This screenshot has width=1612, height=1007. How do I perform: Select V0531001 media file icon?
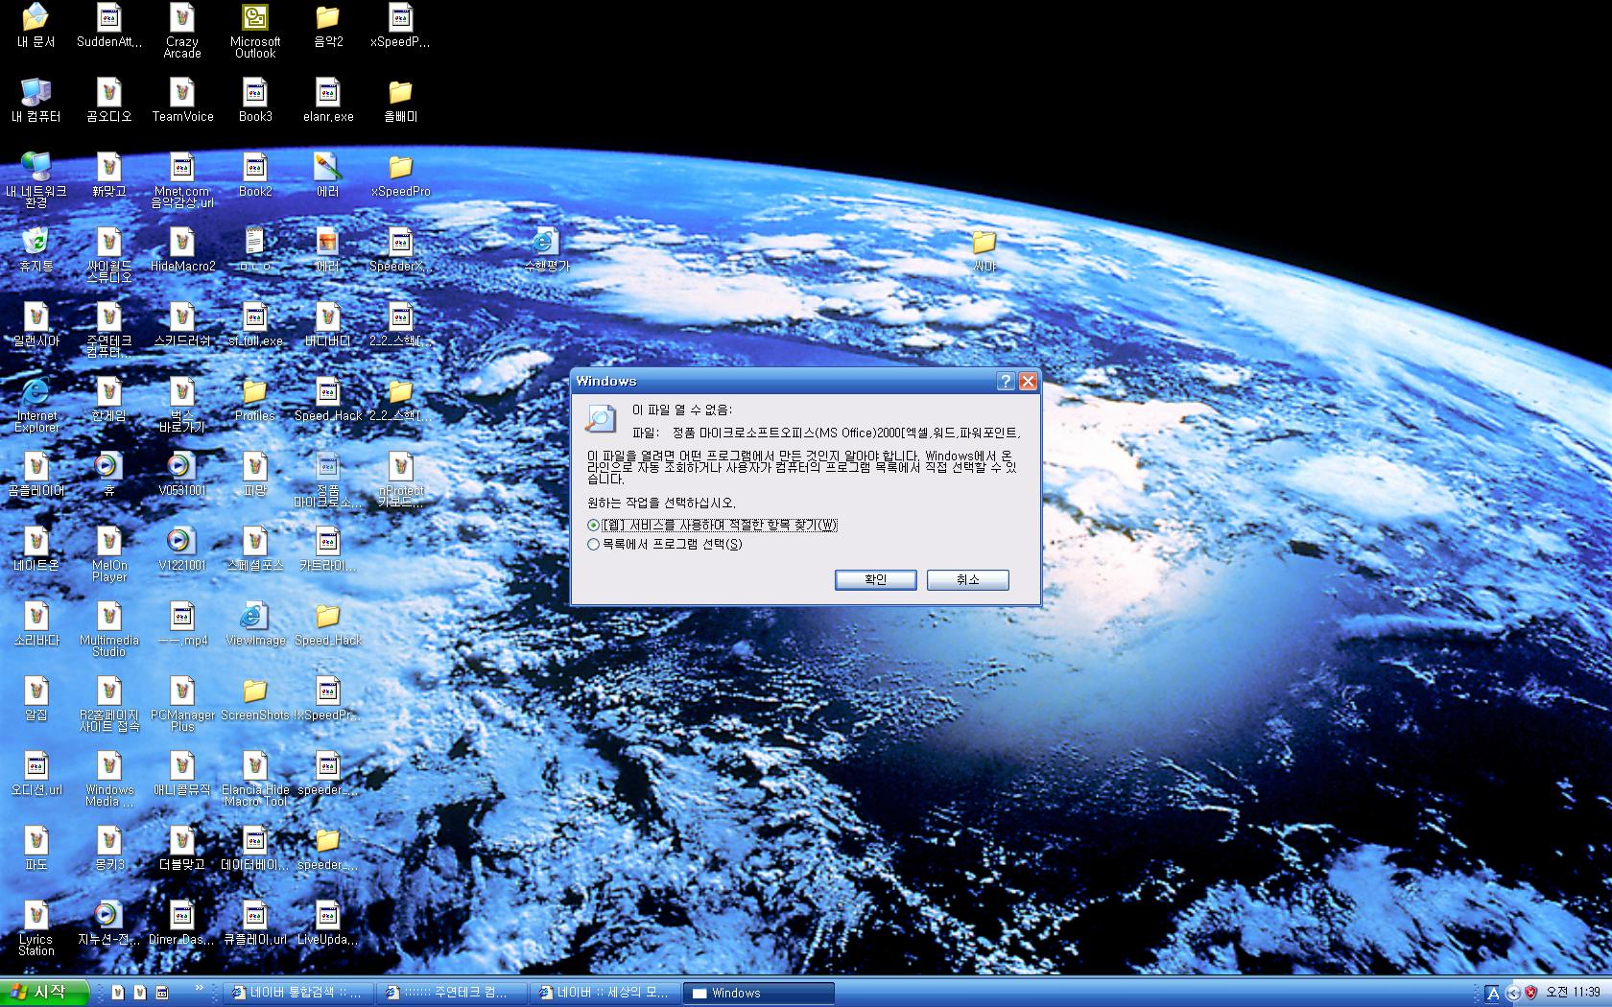click(x=181, y=475)
